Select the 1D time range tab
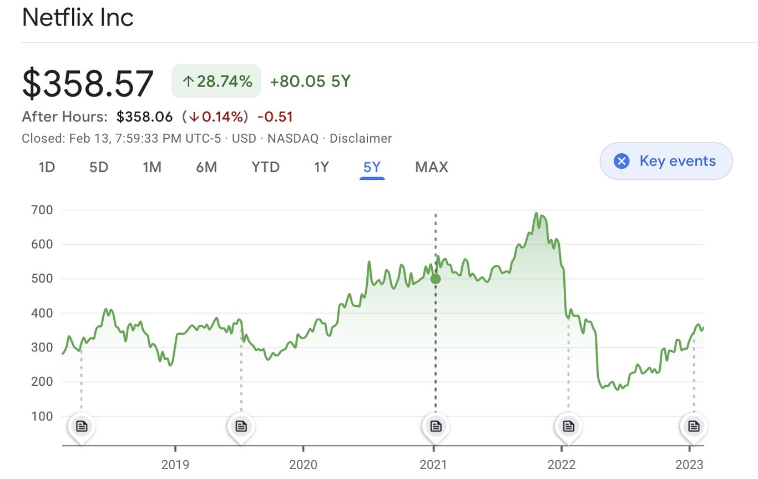The width and height of the screenshot is (758, 479). point(47,167)
